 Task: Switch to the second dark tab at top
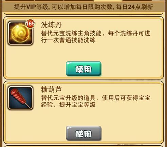tap(49, 1)
